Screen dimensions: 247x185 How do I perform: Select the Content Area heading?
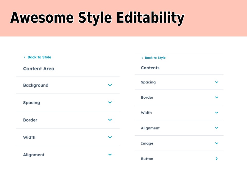[39, 68]
